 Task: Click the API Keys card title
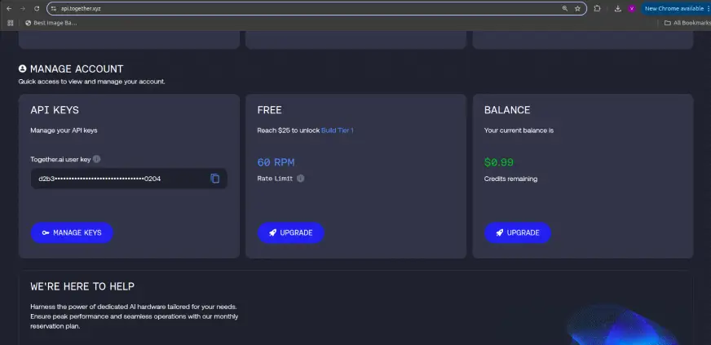pos(55,110)
